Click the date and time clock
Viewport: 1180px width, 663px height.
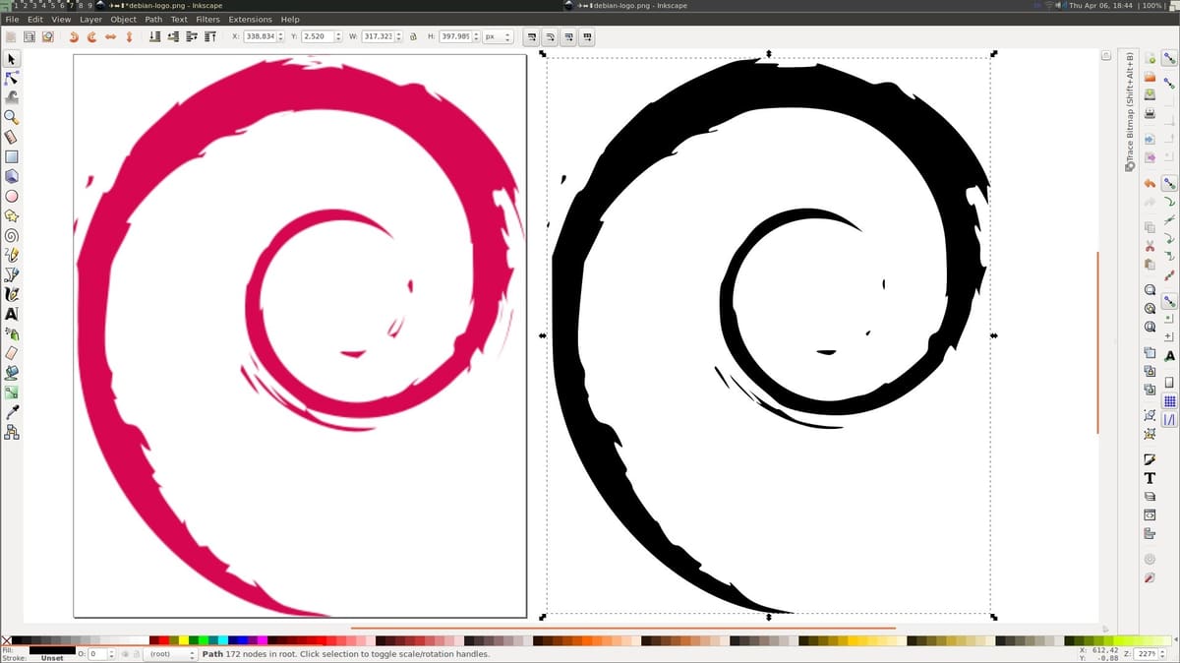pyautogui.click(x=1098, y=5)
